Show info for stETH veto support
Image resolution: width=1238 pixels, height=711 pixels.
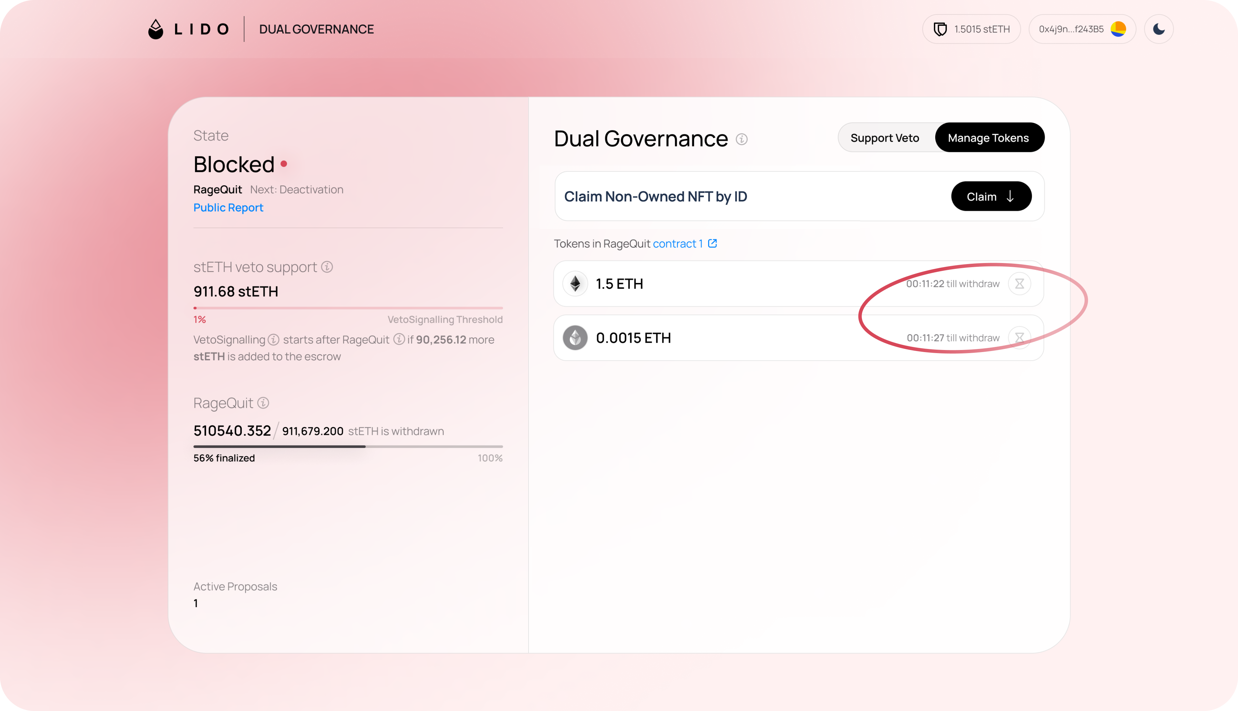coord(327,267)
